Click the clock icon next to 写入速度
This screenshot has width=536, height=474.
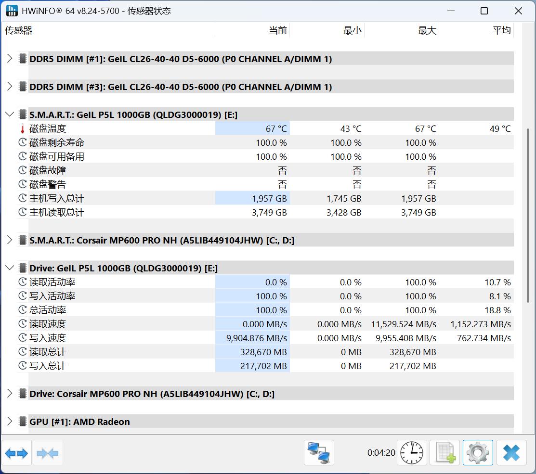(23, 338)
